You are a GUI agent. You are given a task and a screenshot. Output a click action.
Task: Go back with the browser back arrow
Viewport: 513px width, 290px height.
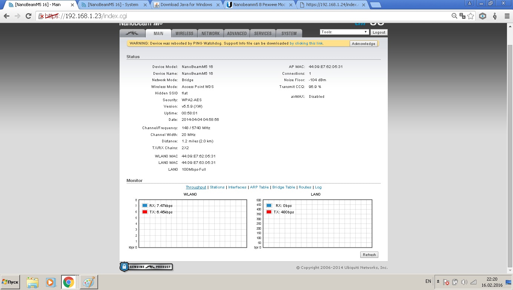6,16
